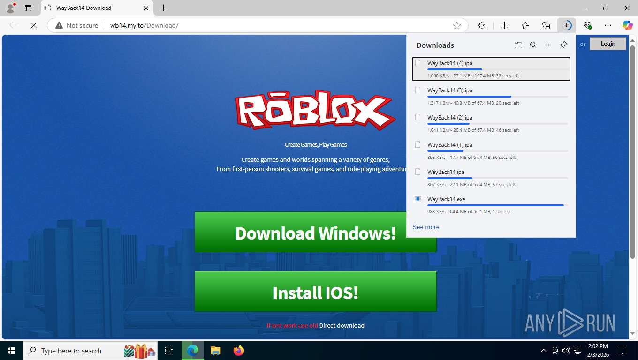Open volume control in tray
638x360 pixels.
(x=566, y=351)
